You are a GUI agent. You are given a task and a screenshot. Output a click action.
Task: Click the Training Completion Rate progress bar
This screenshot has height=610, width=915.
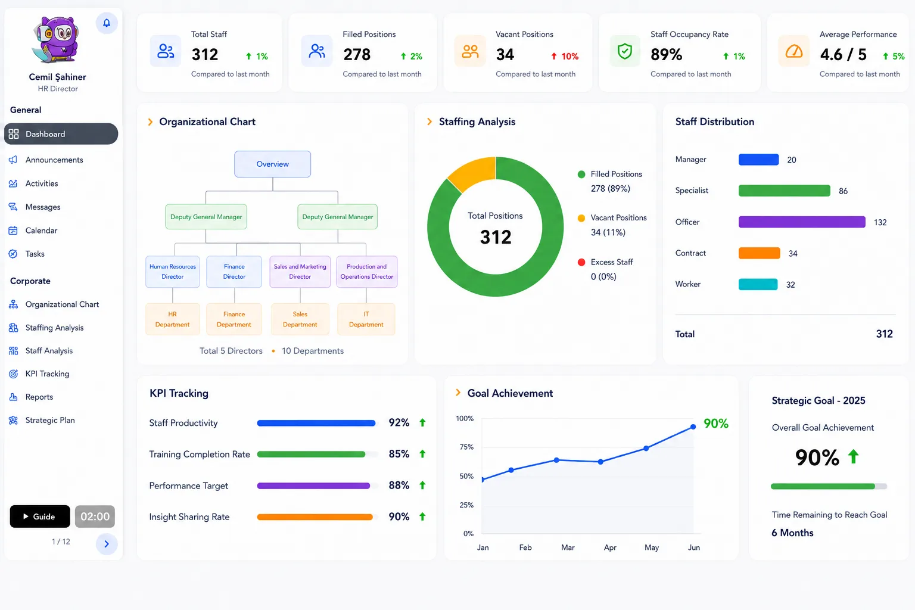point(318,454)
